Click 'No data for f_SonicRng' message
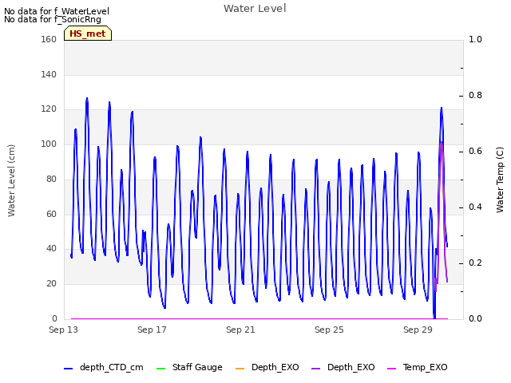 [53, 19]
